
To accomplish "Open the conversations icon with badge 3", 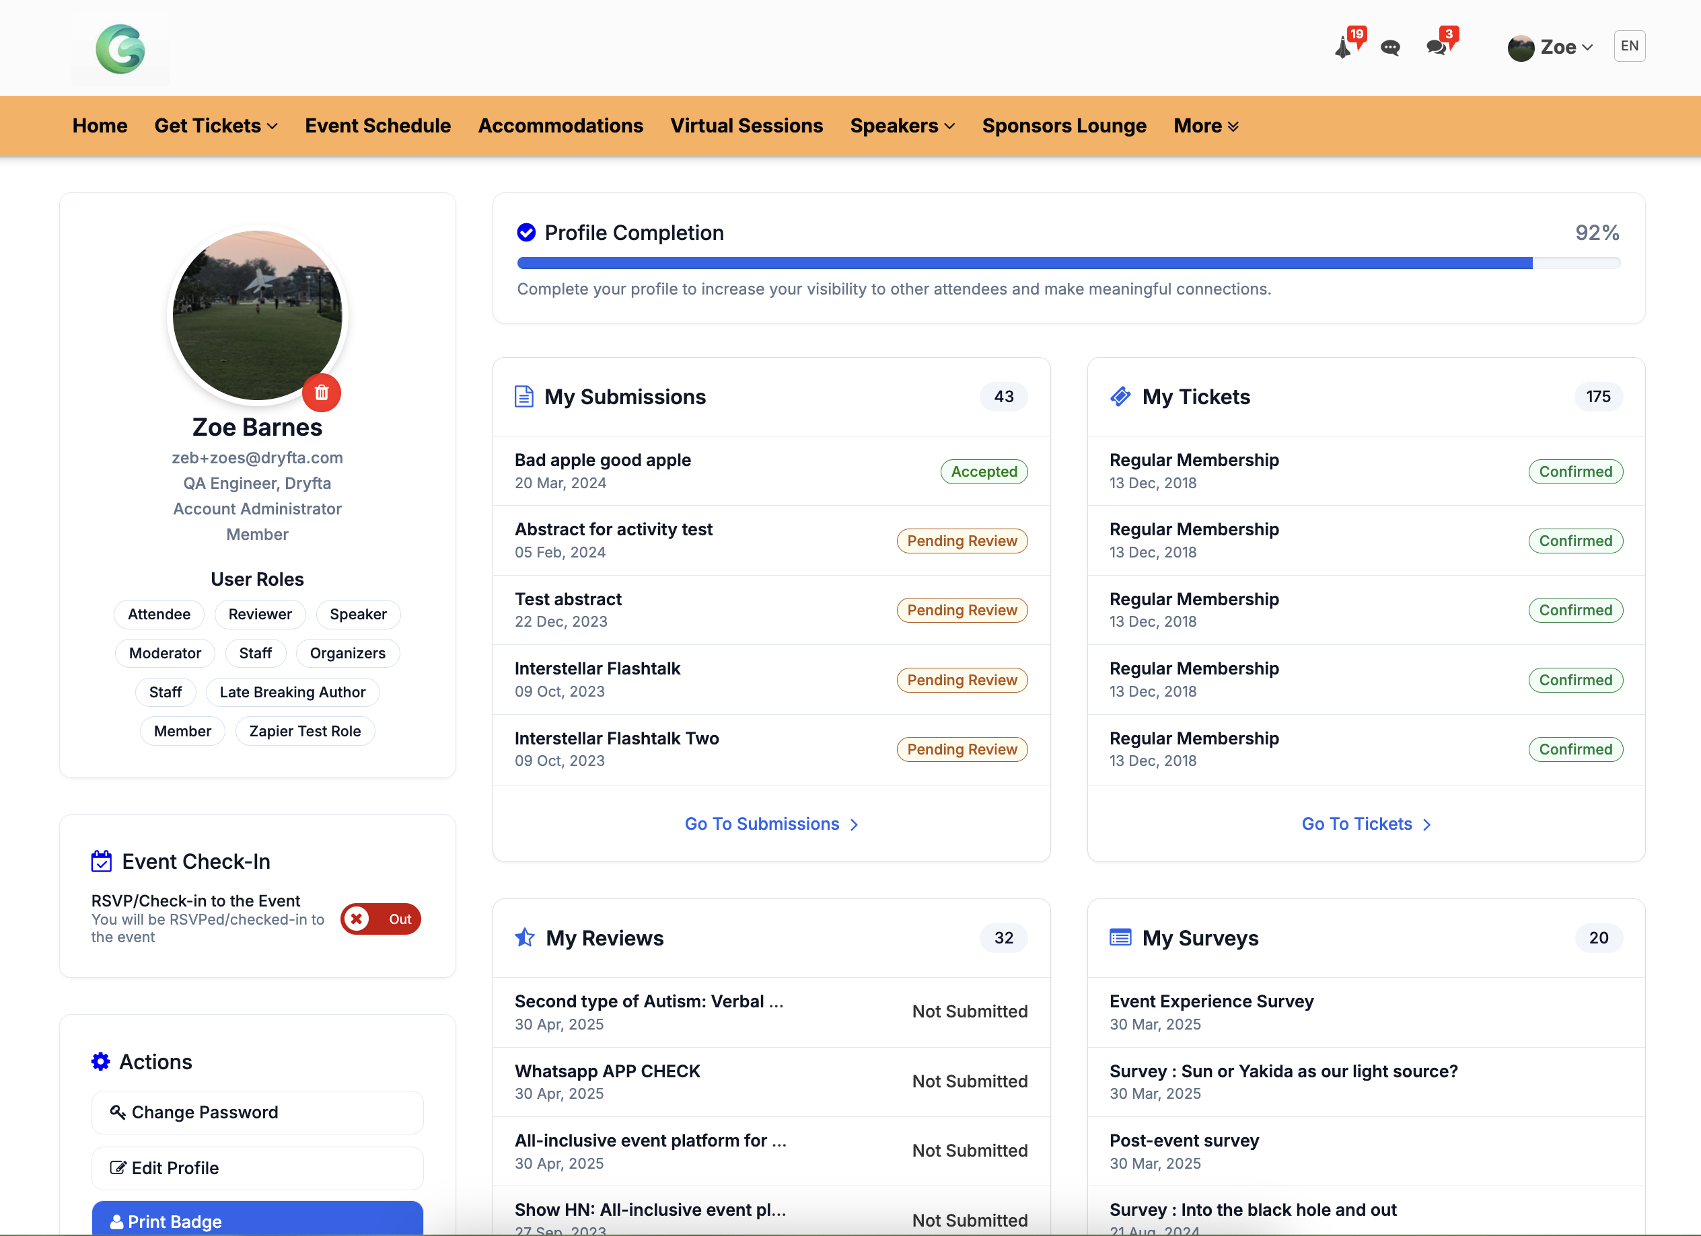I will click(1437, 47).
